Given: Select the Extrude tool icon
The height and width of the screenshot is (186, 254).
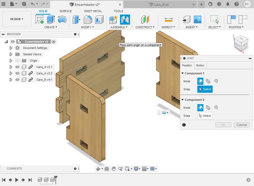Looking at the screenshot, I should (51, 20).
